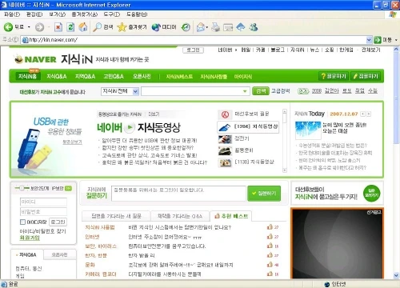The image size is (400, 288).
Task: Open 지식Q&A in the green navigation bar
Action: [x=57, y=77]
